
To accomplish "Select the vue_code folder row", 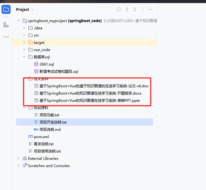I will click(85, 50).
